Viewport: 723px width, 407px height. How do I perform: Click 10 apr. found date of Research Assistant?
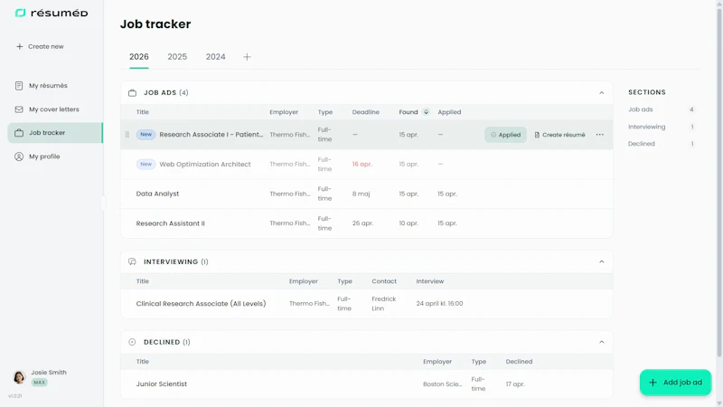[x=408, y=223]
